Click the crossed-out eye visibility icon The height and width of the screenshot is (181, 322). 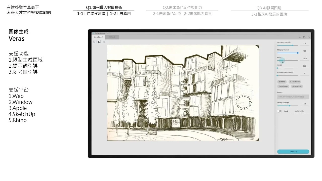tap(104, 42)
